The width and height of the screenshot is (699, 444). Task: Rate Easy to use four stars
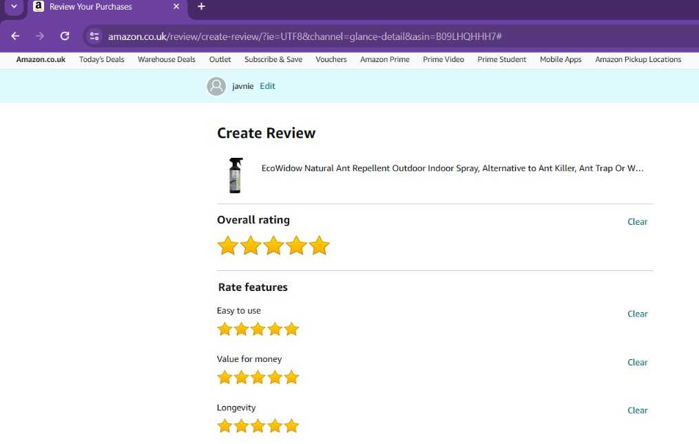275,330
